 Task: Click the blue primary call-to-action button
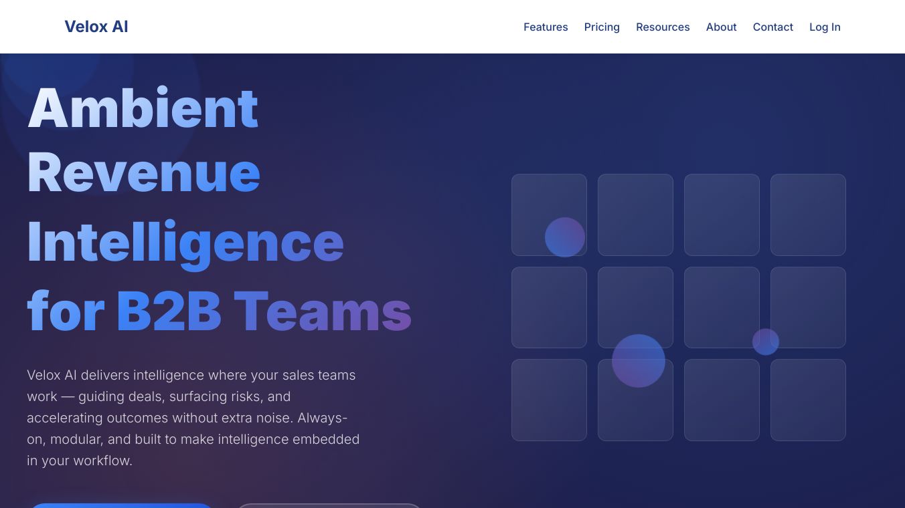tap(121, 506)
